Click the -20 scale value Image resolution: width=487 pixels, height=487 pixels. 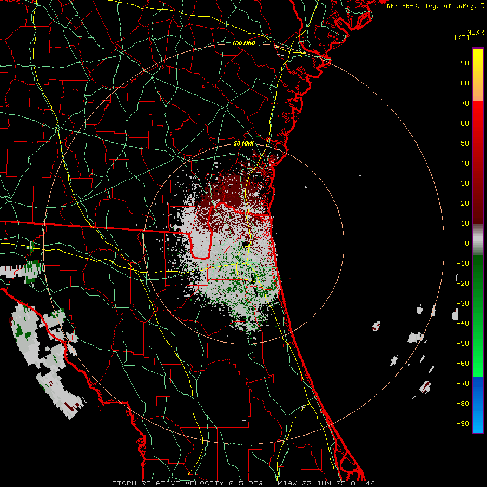click(463, 283)
